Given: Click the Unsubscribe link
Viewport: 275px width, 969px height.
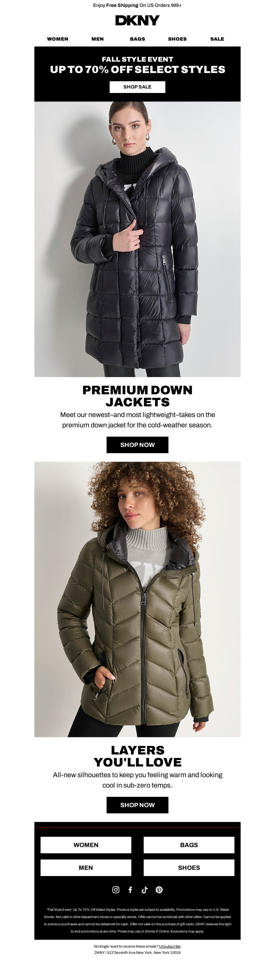Looking at the screenshot, I should 170,946.
